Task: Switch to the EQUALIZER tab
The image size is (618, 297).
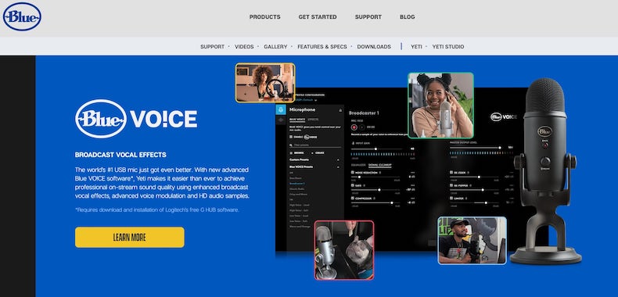Action: pos(358,165)
